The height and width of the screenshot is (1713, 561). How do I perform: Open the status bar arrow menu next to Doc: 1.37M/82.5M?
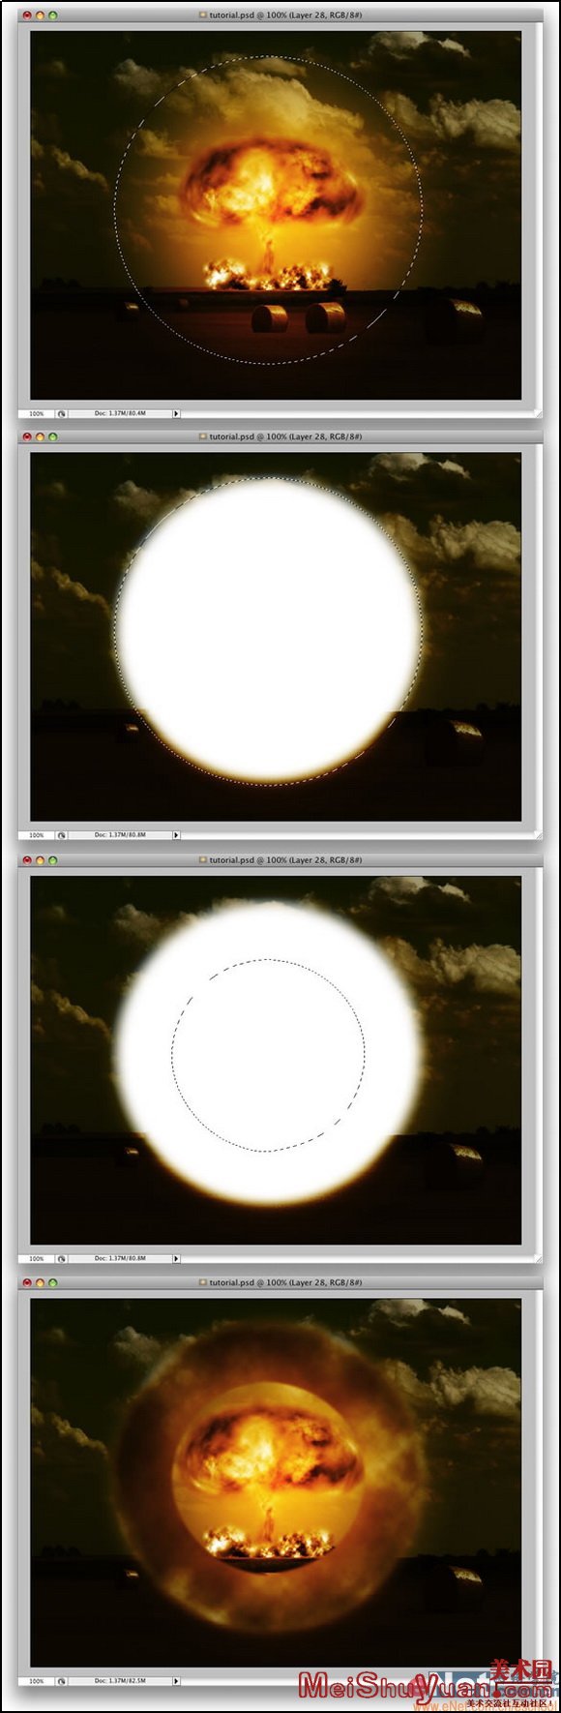tap(176, 1680)
